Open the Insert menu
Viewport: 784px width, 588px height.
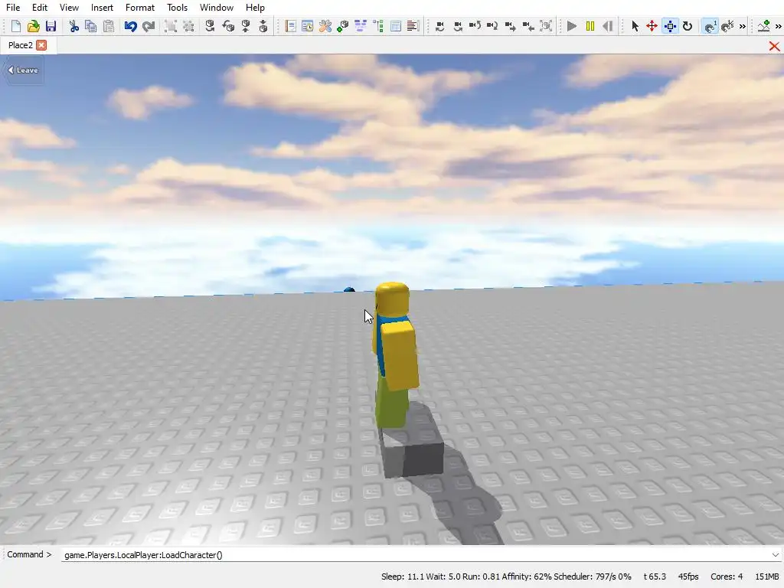click(x=102, y=8)
